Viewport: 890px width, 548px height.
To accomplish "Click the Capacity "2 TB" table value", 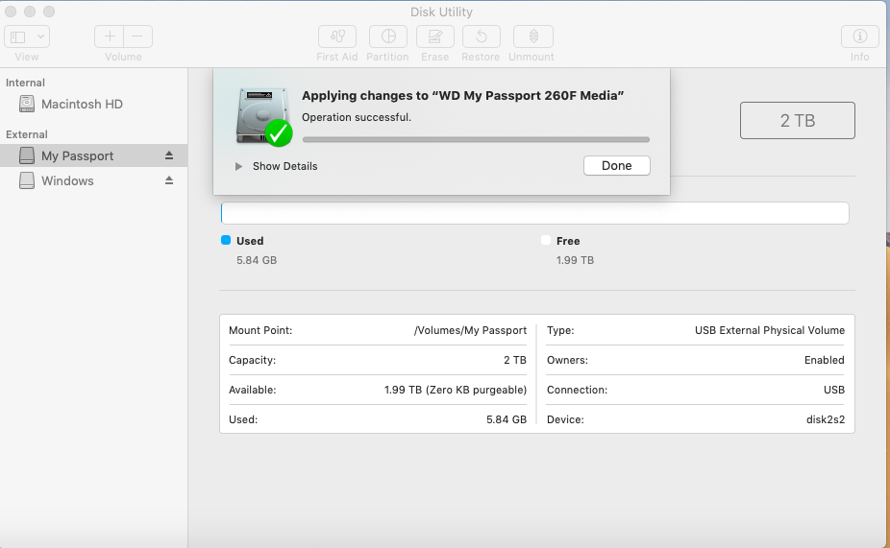I will click(515, 361).
